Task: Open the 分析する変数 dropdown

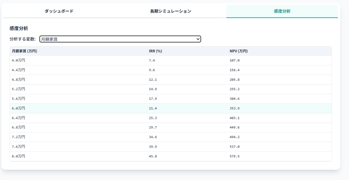Action: (x=120, y=39)
